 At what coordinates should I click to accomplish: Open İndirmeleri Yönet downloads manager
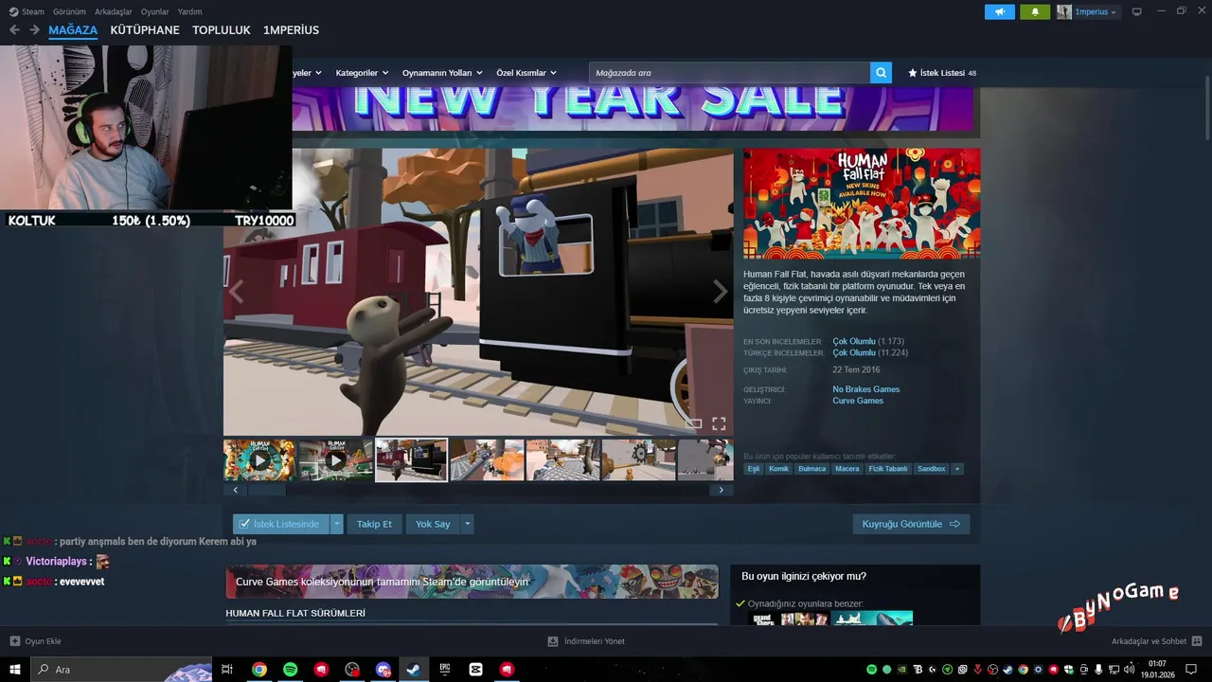coord(586,641)
